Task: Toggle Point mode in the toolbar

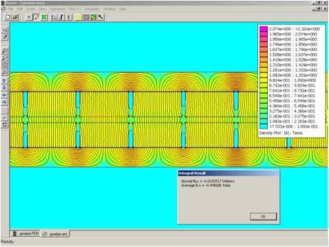Action: coord(29,17)
